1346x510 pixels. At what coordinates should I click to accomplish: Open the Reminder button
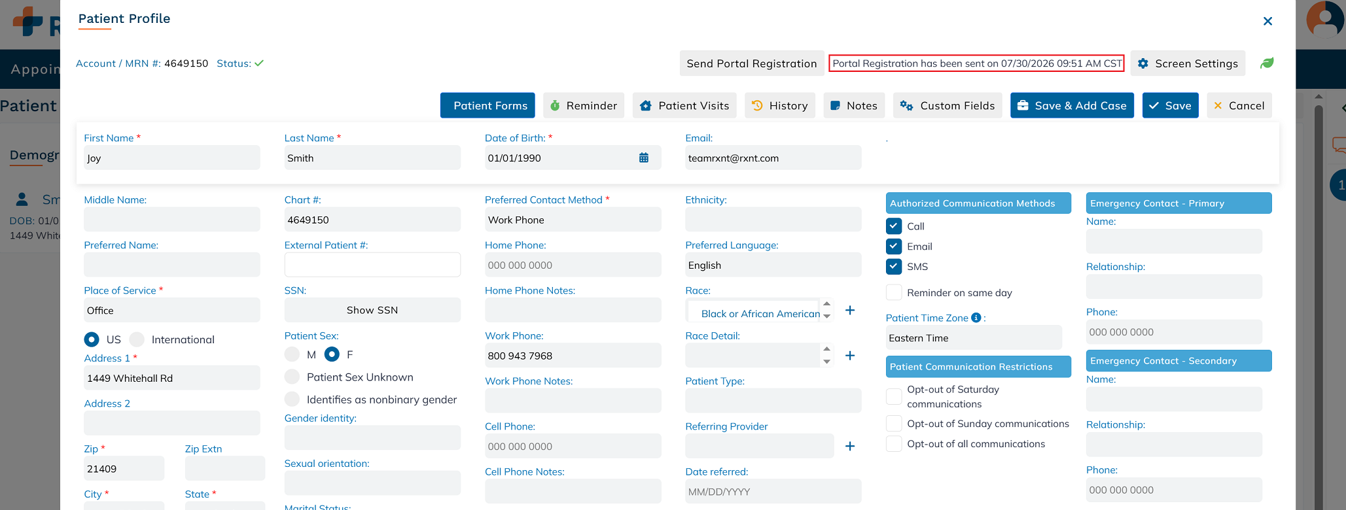pos(584,105)
